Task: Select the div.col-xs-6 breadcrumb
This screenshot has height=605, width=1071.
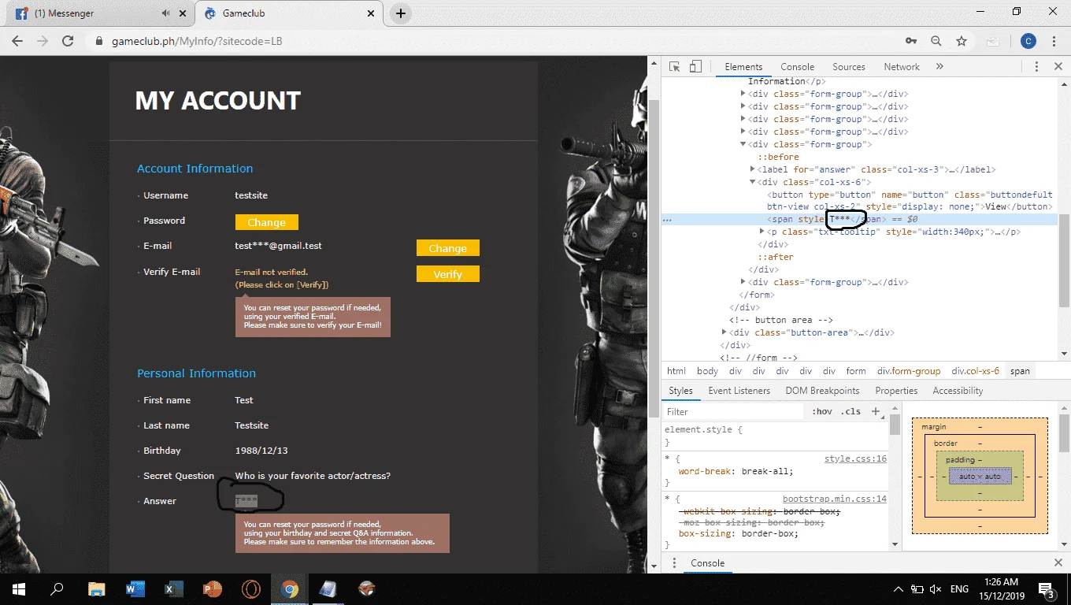Action: click(975, 371)
